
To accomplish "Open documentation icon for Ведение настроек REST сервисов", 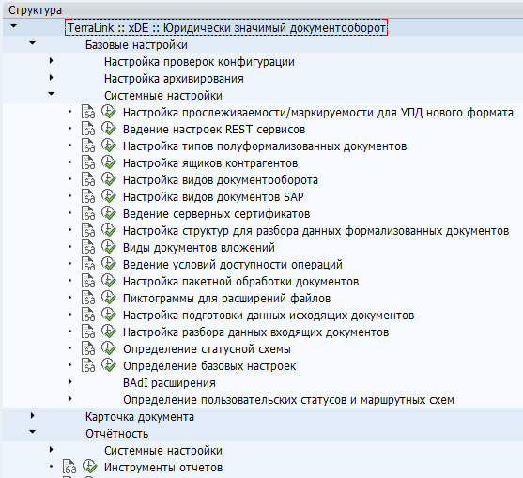I will point(88,129).
